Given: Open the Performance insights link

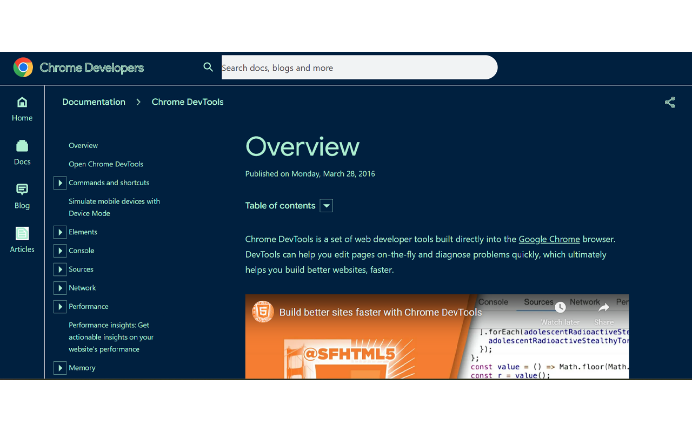Looking at the screenshot, I should tap(111, 337).
